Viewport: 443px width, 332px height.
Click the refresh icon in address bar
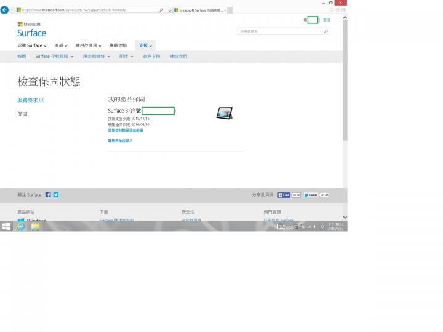click(170, 10)
